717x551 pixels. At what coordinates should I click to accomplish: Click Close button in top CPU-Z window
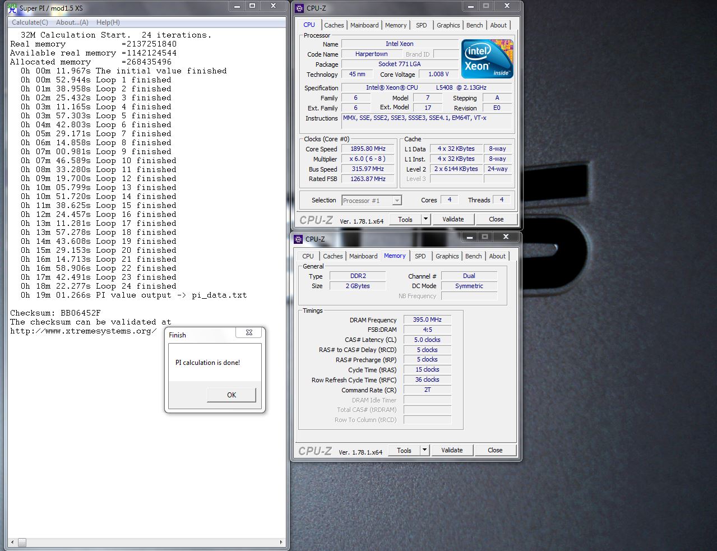point(496,219)
